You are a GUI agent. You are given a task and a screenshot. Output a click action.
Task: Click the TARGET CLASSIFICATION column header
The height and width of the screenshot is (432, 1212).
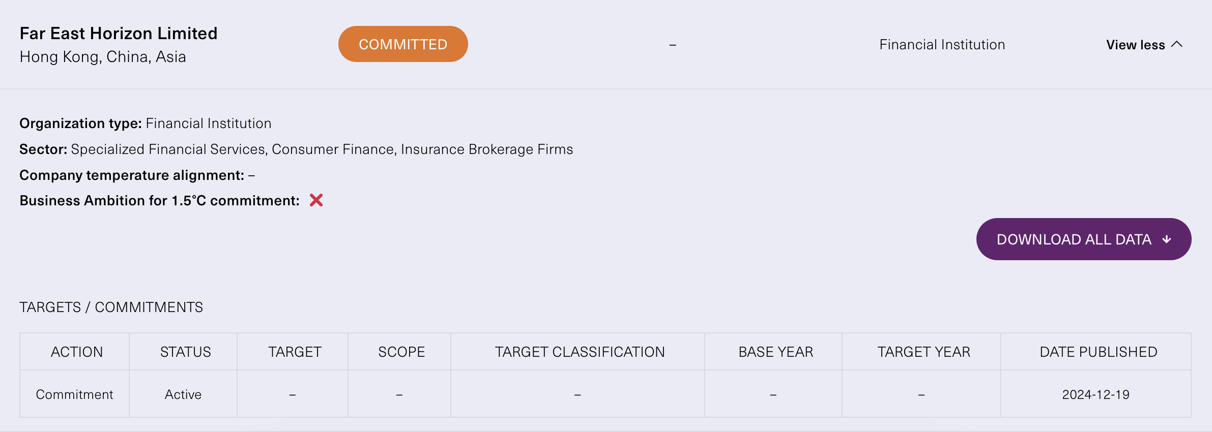click(580, 352)
